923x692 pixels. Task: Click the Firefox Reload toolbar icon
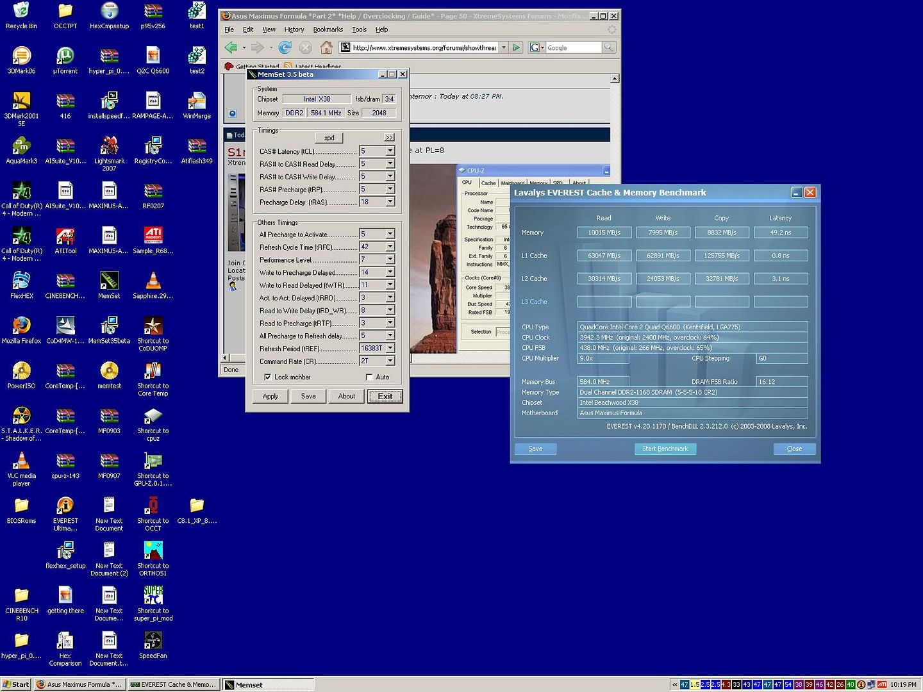coord(285,47)
